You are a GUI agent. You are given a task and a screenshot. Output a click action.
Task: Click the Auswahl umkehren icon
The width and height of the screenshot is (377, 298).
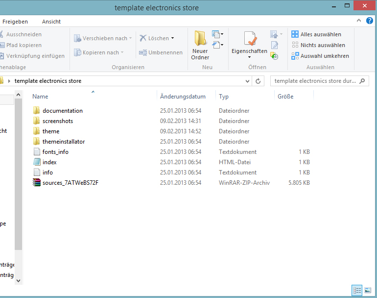click(295, 56)
